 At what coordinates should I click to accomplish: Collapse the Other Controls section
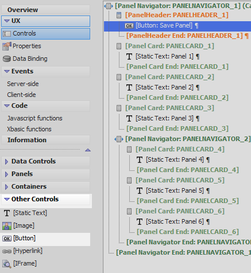coord(7,199)
